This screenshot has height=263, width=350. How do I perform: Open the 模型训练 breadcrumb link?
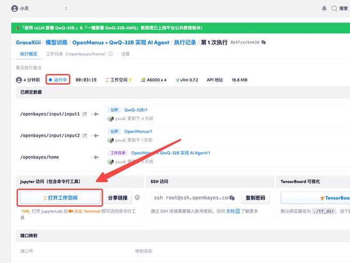pos(56,42)
